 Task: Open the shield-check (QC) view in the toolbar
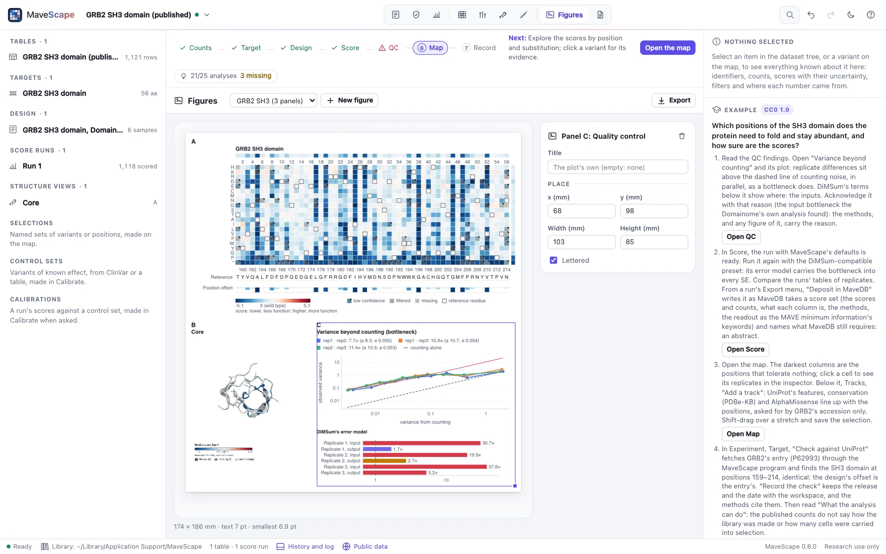pyautogui.click(x=416, y=15)
